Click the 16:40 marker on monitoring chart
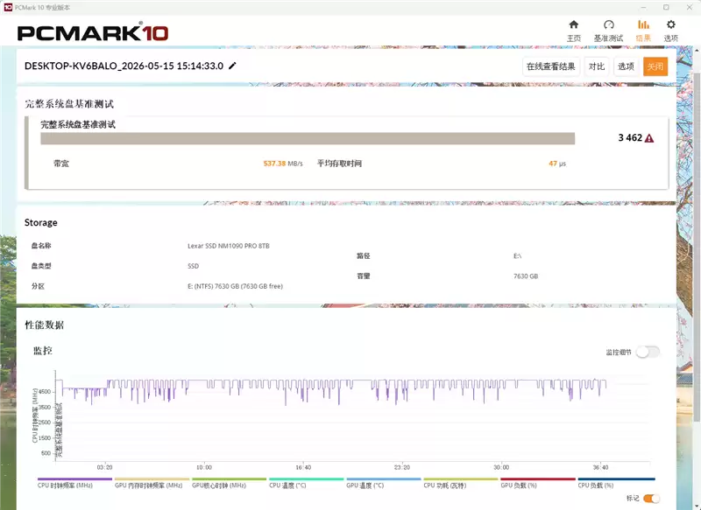The image size is (701, 510). click(303, 467)
